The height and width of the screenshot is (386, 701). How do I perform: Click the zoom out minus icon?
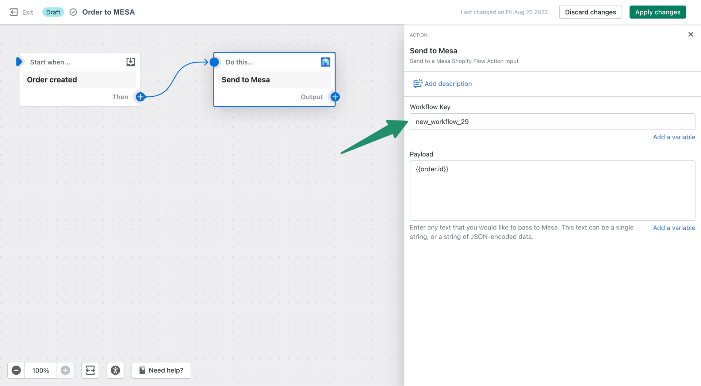[16, 370]
